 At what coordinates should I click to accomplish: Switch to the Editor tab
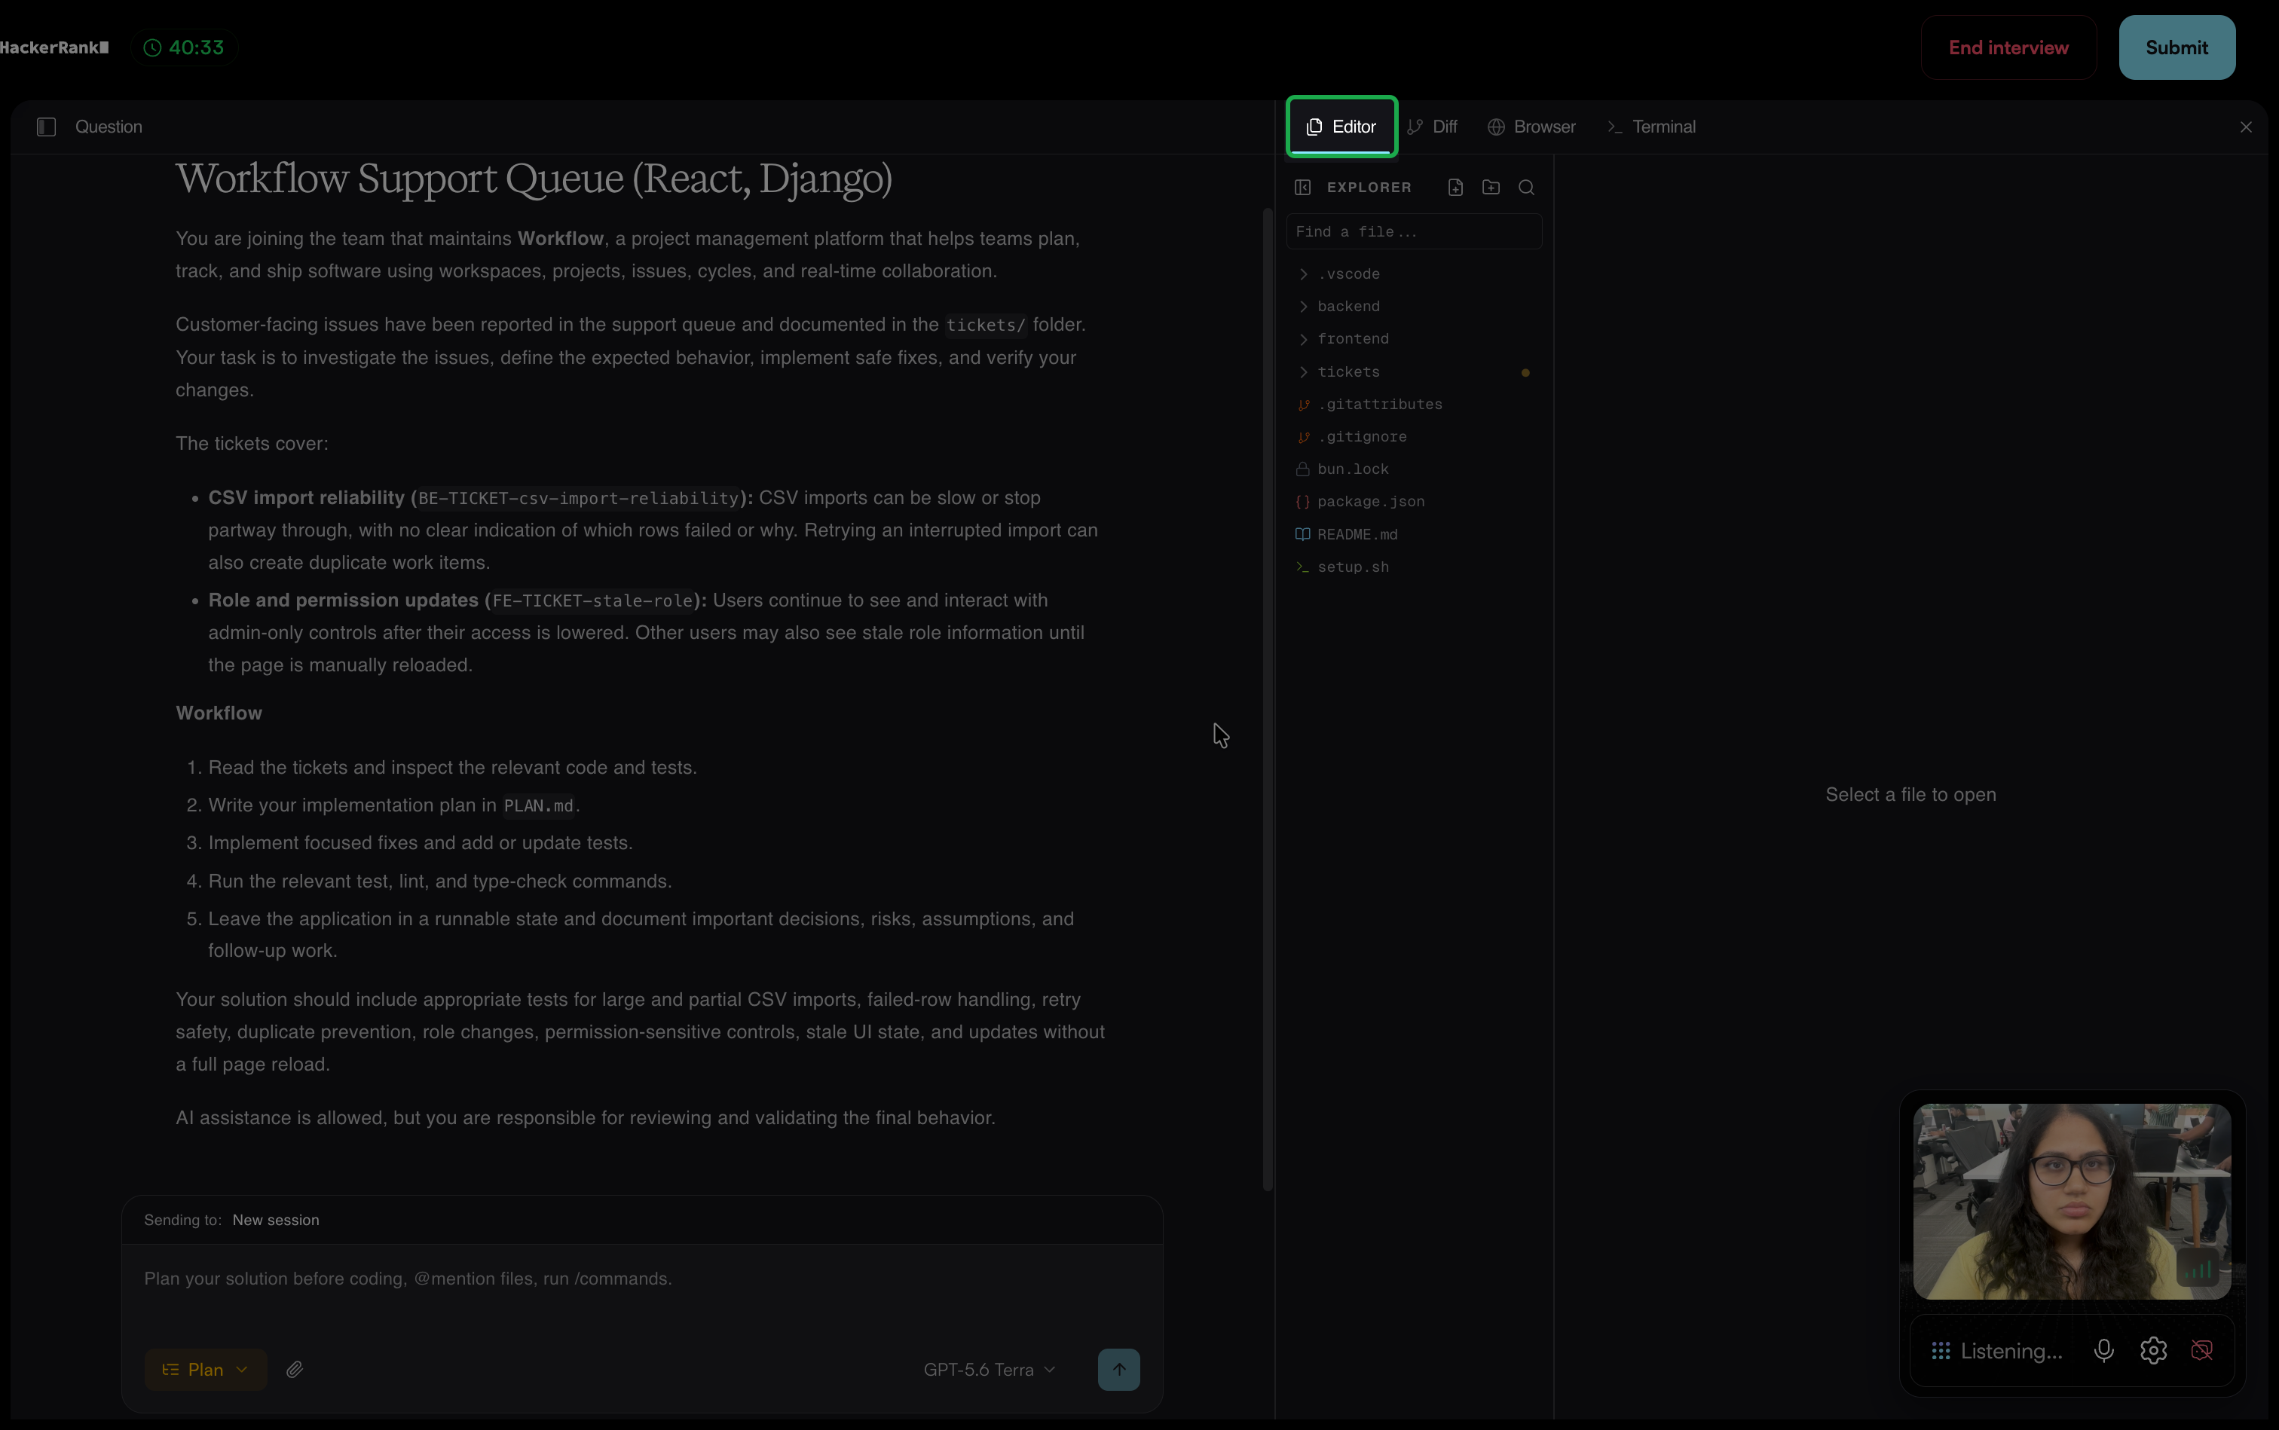[1341, 127]
